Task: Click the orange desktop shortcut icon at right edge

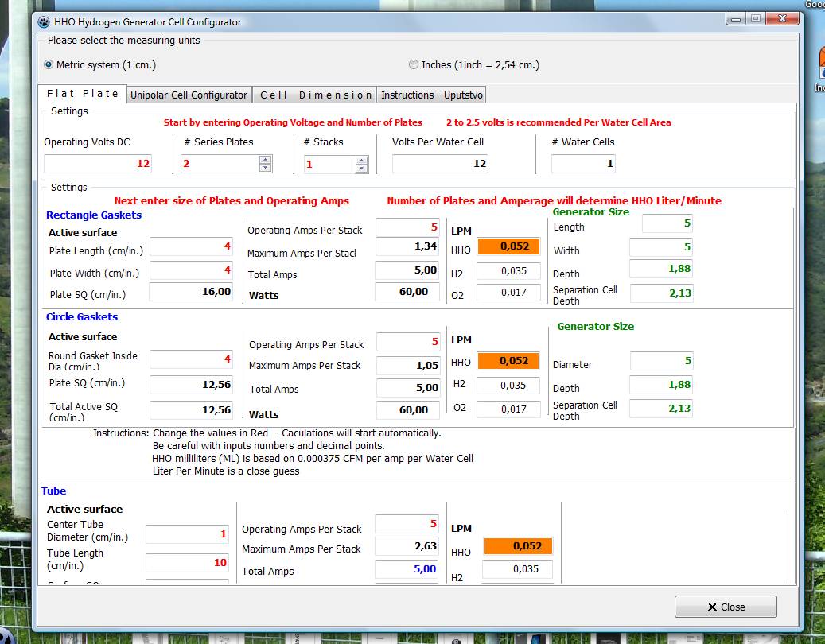Action: [x=820, y=62]
